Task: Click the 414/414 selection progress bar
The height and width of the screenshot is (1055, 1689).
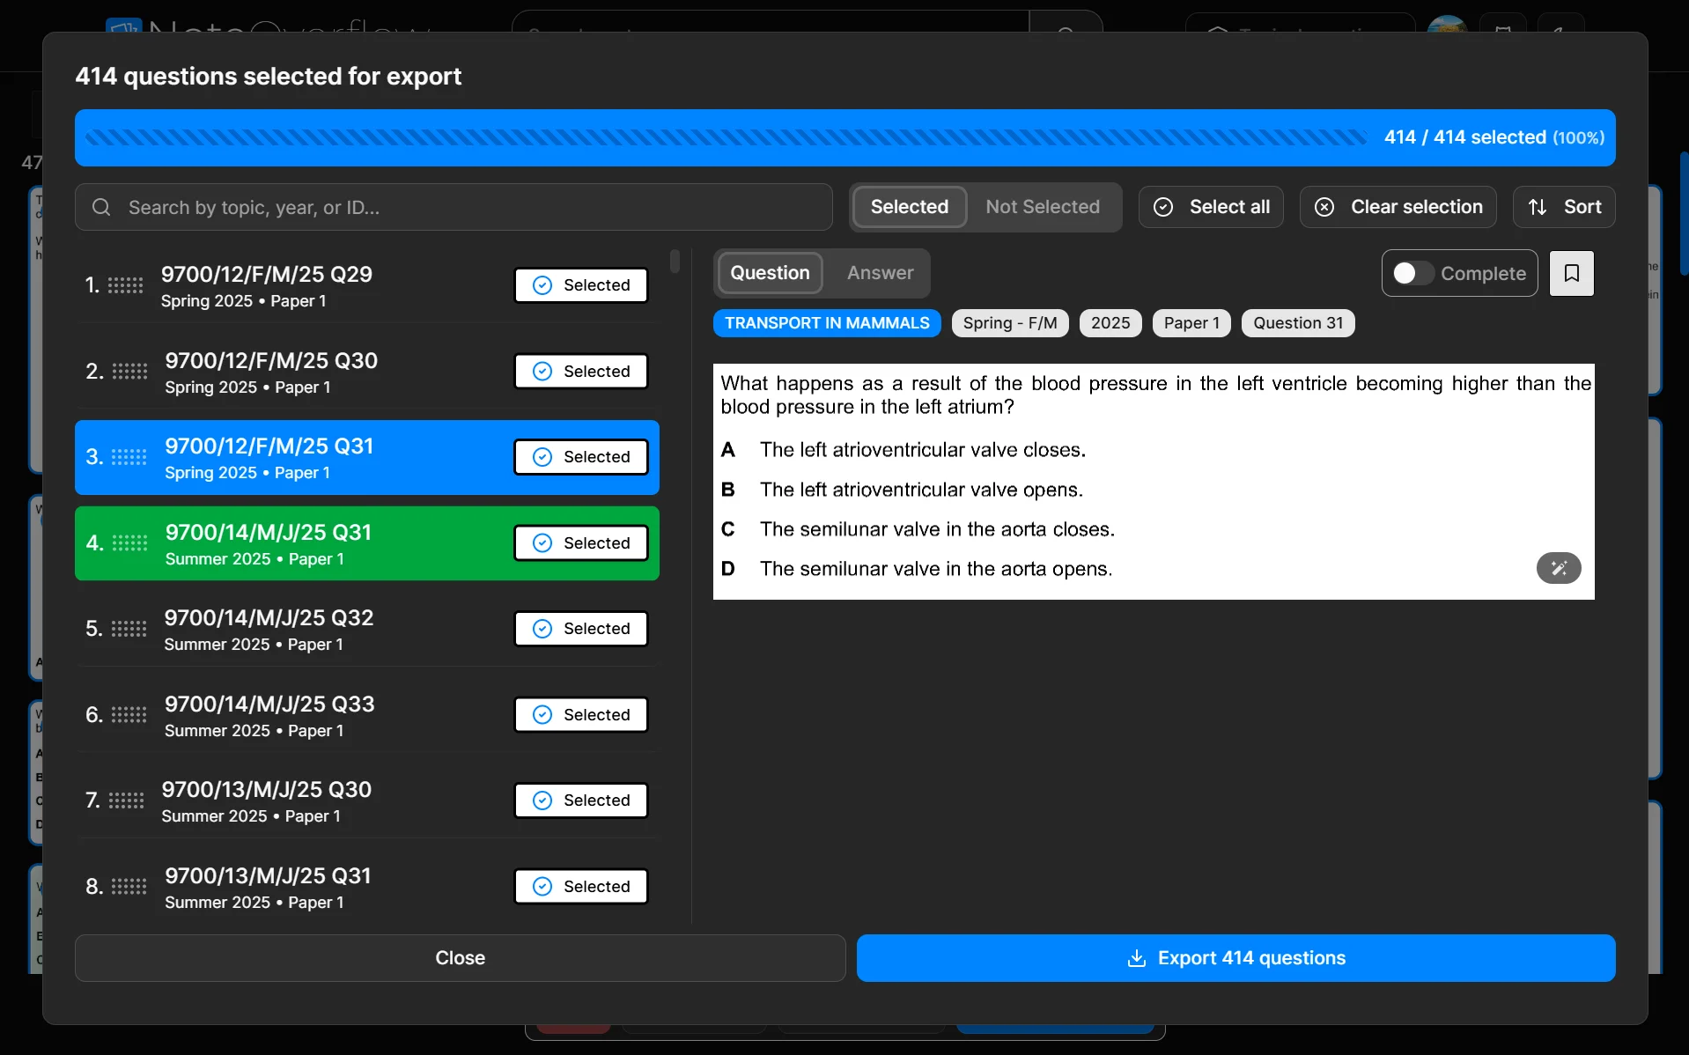Action: click(x=844, y=137)
